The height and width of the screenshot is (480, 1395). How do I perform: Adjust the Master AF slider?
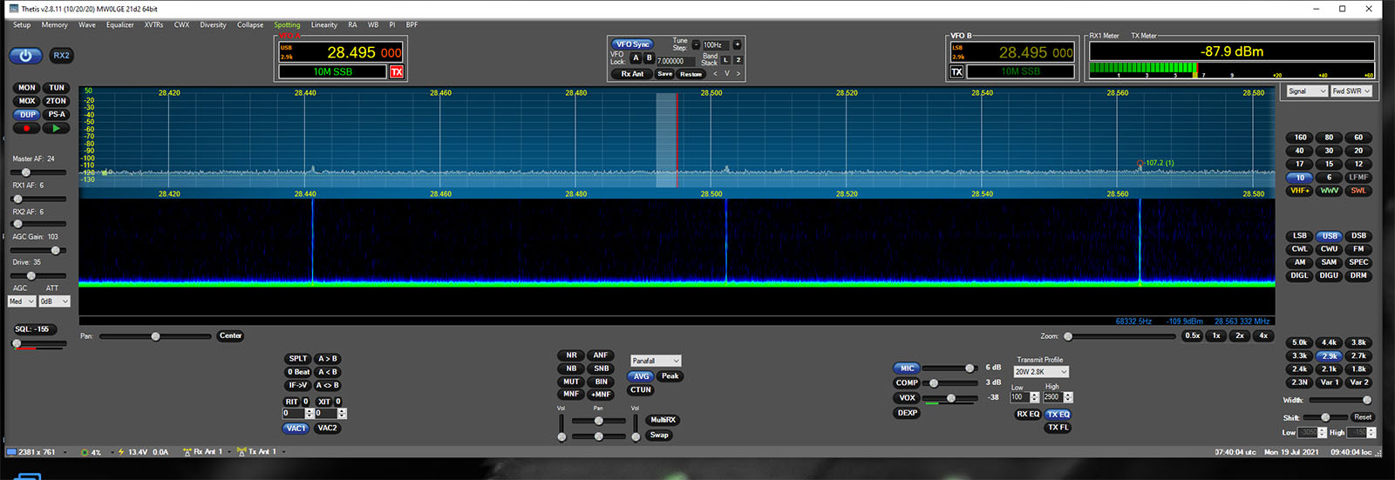click(x=26, y=172)
